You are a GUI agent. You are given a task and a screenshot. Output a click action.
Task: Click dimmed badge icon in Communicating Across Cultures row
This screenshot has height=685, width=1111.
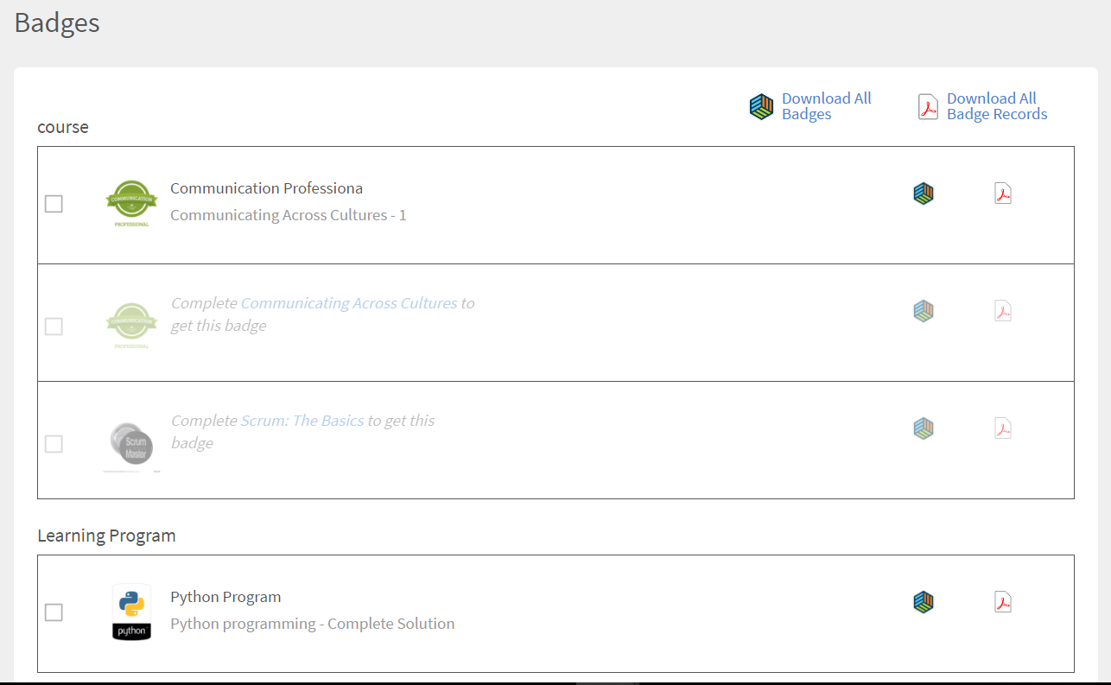click(924, 311)
